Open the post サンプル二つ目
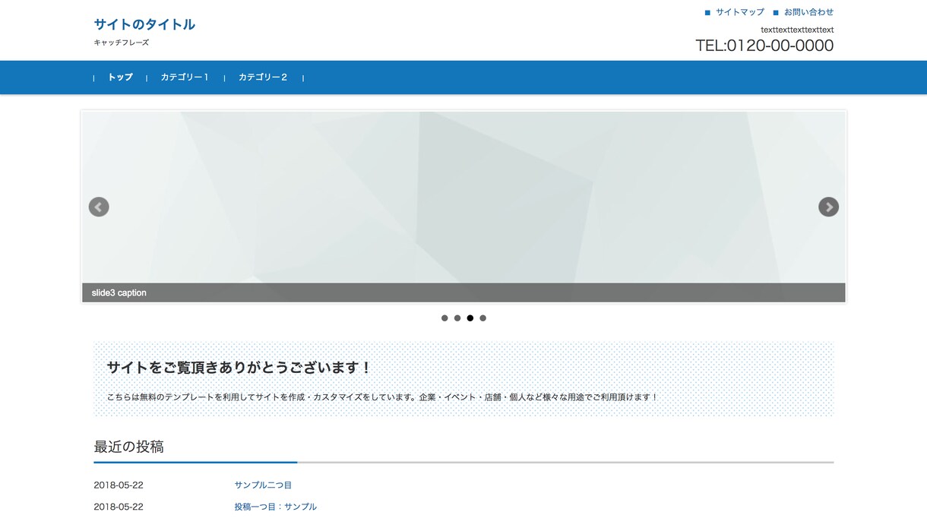This screenshot has width=927, height=531. click(263, 485)
